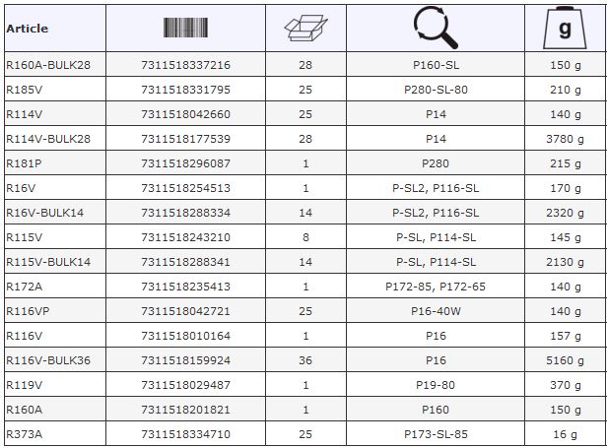Click the barcode icon column header
Screen dimensions: 607x448
coord(185,28)
